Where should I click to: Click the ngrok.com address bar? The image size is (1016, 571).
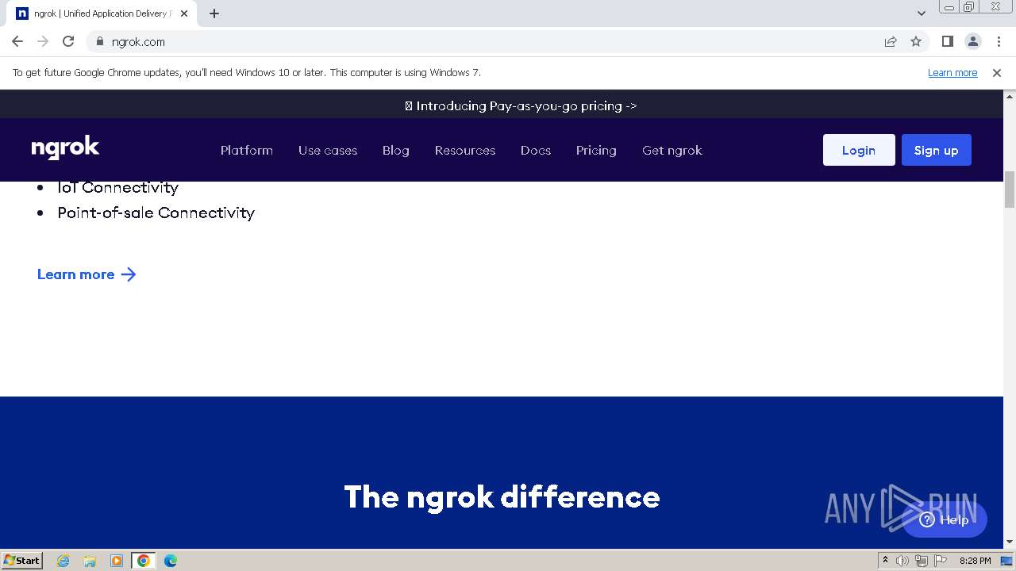[x=492, y=41]
